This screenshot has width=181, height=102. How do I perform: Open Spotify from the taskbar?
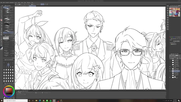[51, 100]
